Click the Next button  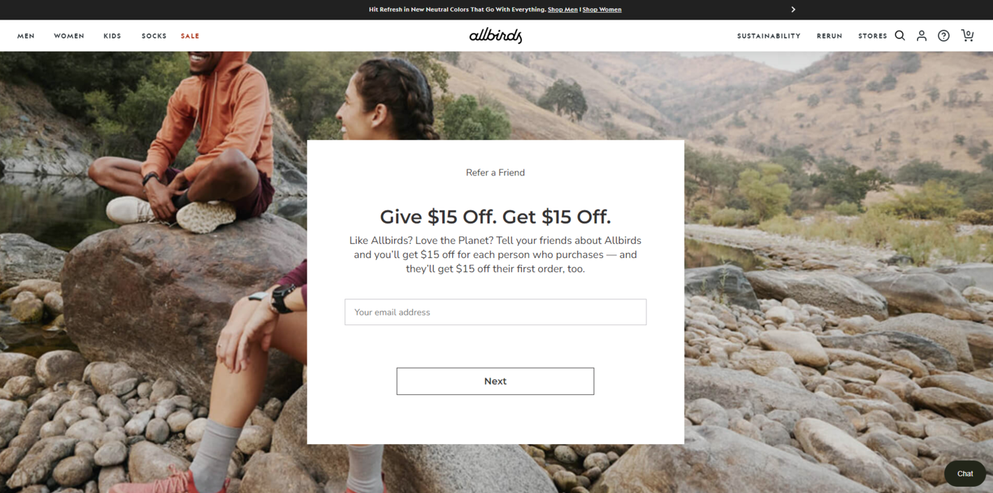tap(495, 381)
